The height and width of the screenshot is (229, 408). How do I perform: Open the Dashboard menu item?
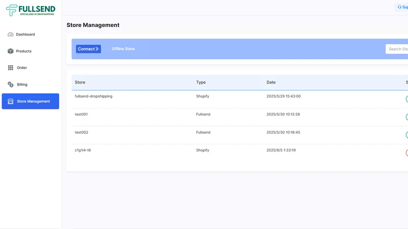click(x=31, y=35)
